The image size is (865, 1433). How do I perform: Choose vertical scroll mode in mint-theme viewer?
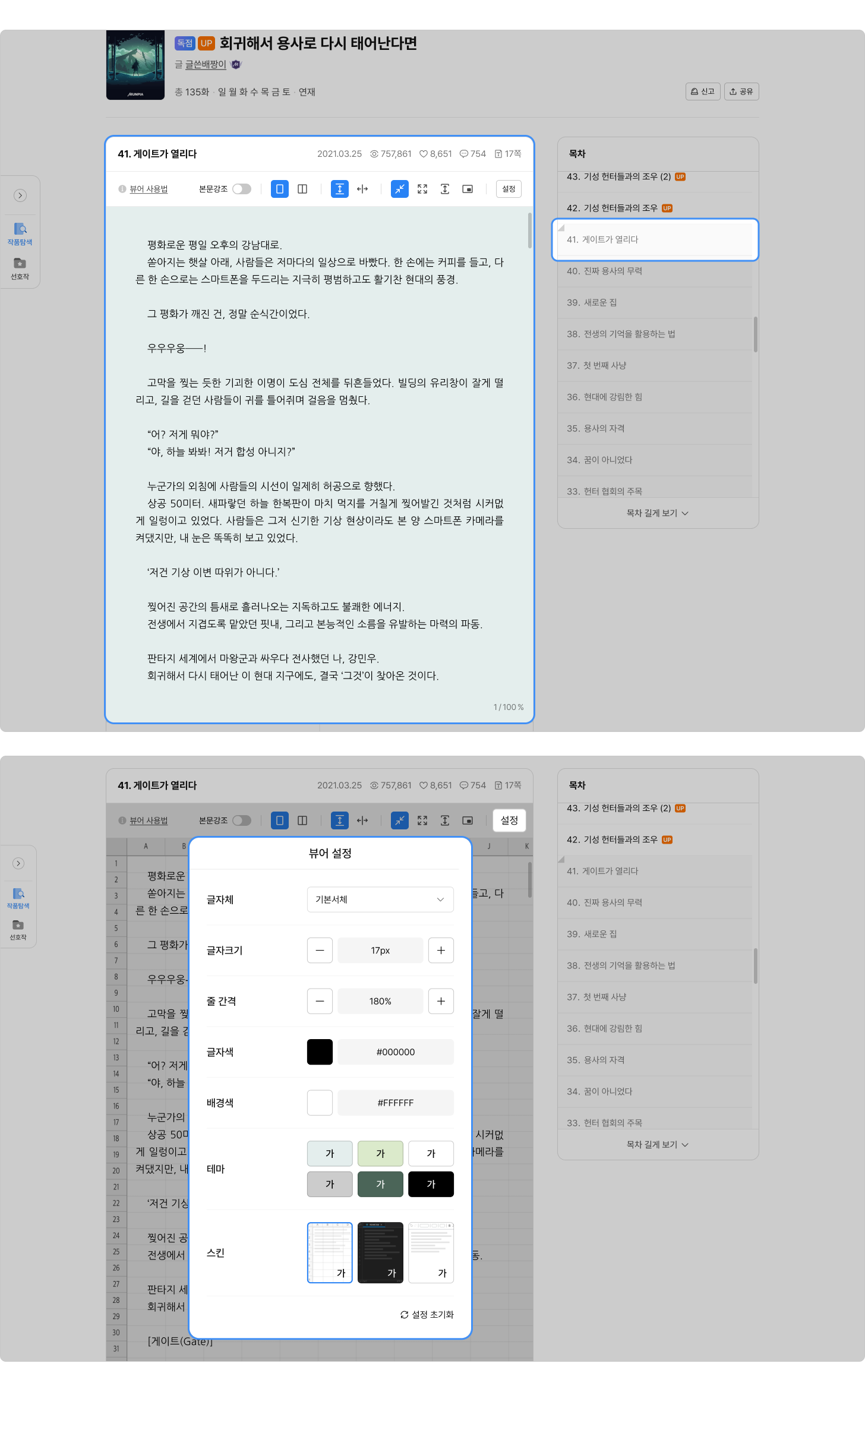340,189
